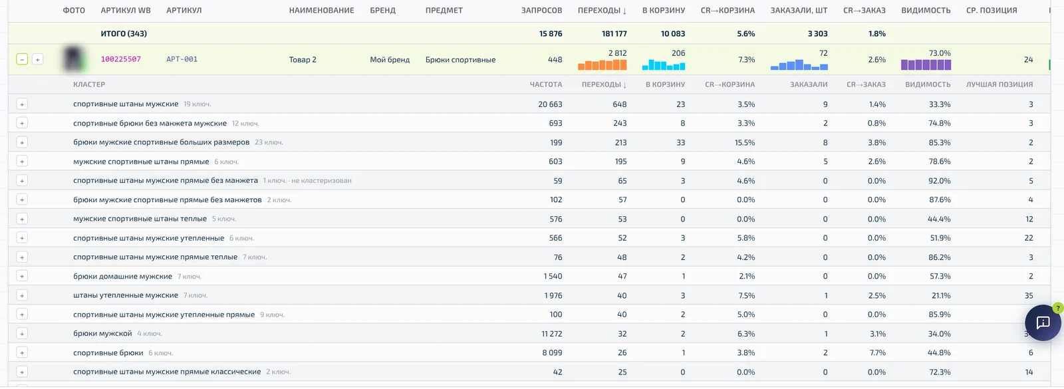Collapse the product row 100225507
Viewport: 1064px width, 389px height.
[22, 60]
